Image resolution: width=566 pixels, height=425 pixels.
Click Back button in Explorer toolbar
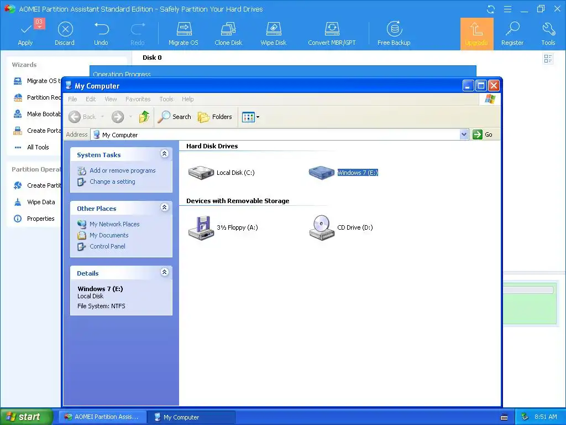[83, 117]
